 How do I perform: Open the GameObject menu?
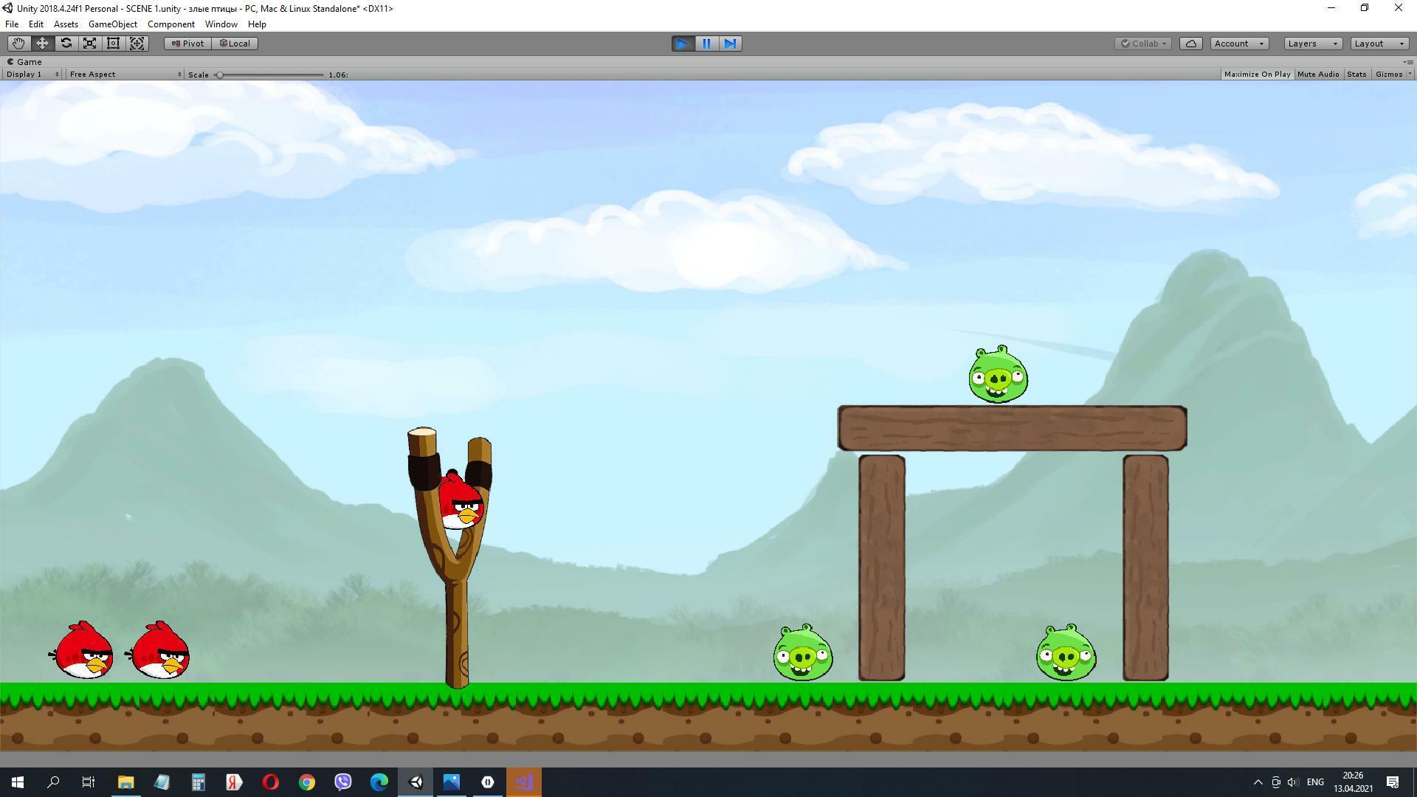(x=112, y=24)
